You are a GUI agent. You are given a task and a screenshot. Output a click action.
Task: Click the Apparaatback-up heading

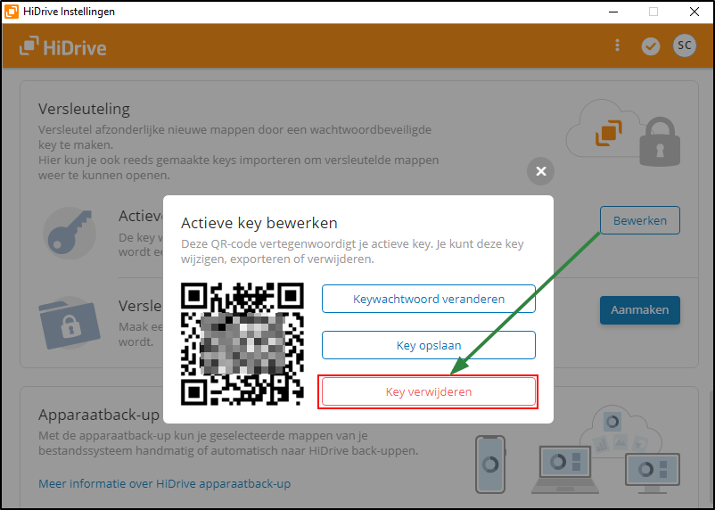tap(98, 415)
